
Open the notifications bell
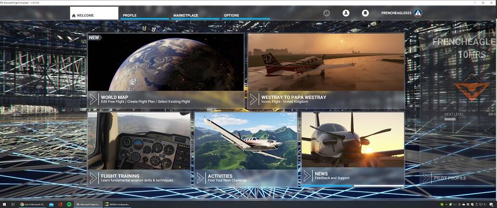(x=365, y=13)
